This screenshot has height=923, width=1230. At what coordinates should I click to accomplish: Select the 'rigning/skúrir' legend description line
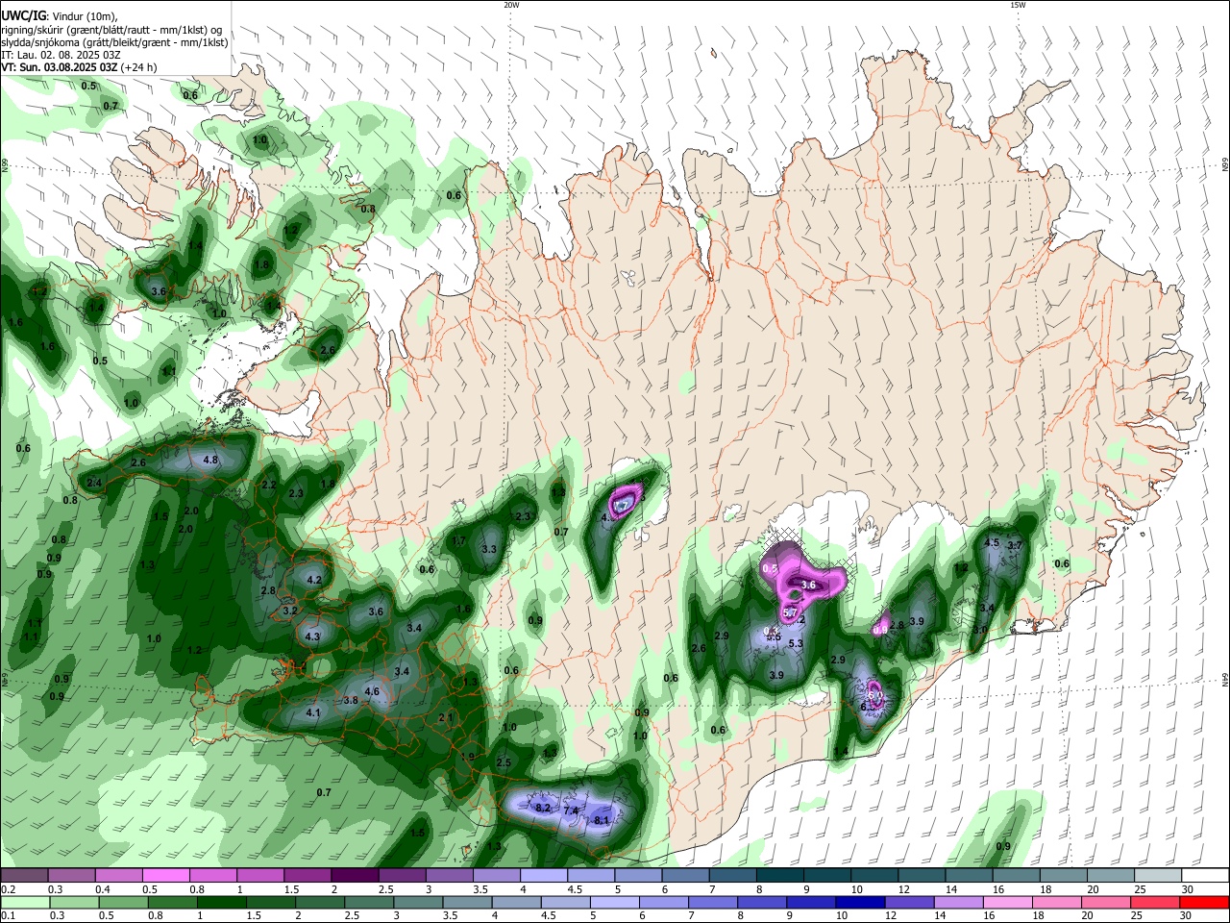tap(111, 30)
